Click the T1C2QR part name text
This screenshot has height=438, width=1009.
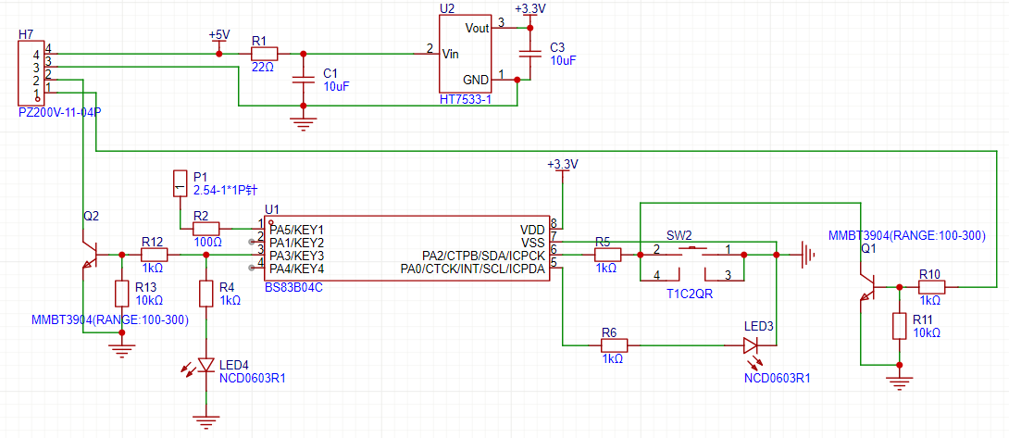(690, 294)
